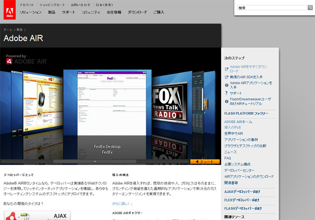Click ブラウザとデスクトップの比較 link
This screenshot has width=315, height=220.
click(245, 146)
